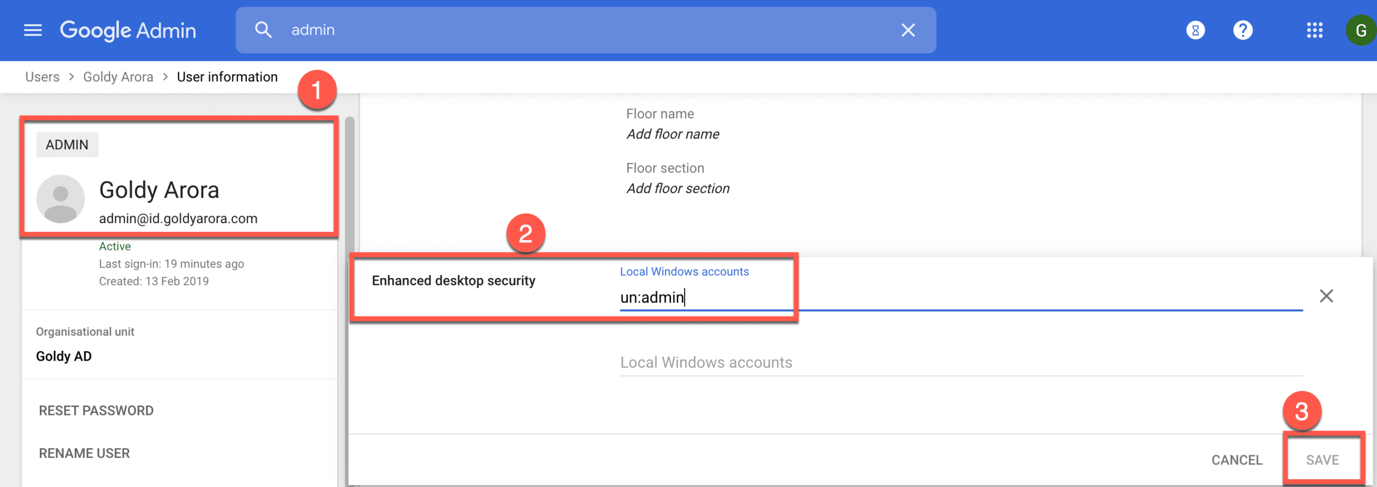Click the Organisational unit label
1377x487 pixels.
click(x=85, y=332)
